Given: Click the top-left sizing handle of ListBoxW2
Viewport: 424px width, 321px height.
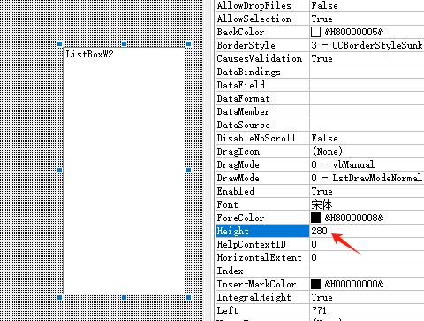Looking at the screenshot, I should point(60,44).
